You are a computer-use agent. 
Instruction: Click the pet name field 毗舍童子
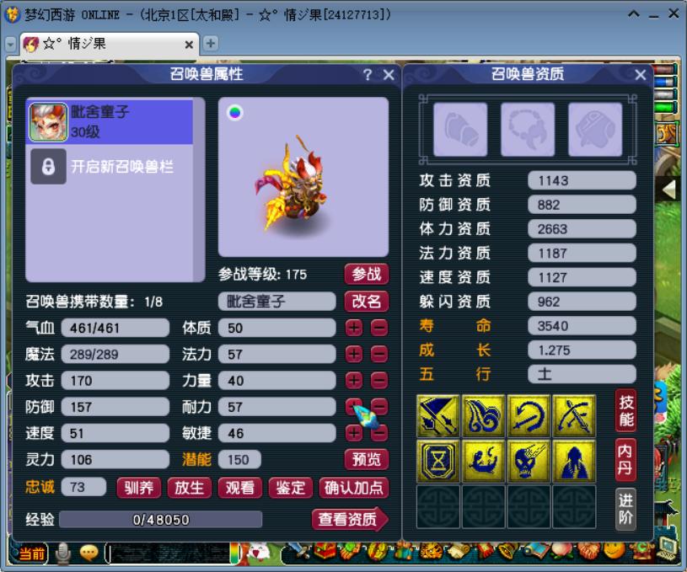276,302
